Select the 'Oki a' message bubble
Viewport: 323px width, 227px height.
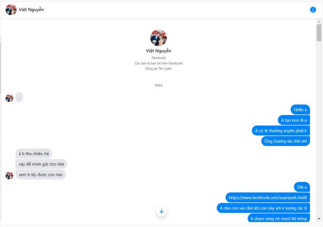tap(302, 187)
